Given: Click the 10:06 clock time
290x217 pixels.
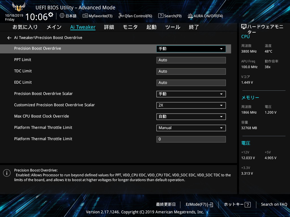Looking at the screenshot, I should [37, 17].
